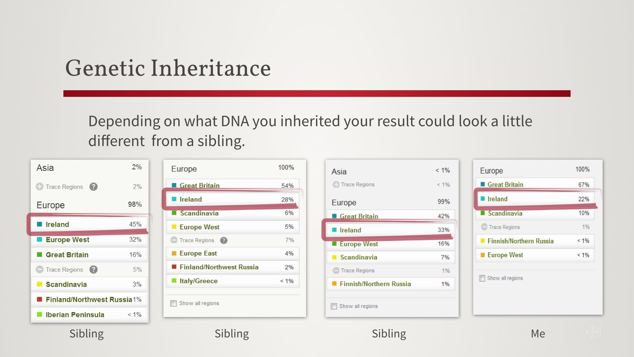Click help icon next to Trace Regions, second Sibling panel

[x=224, y=240]
